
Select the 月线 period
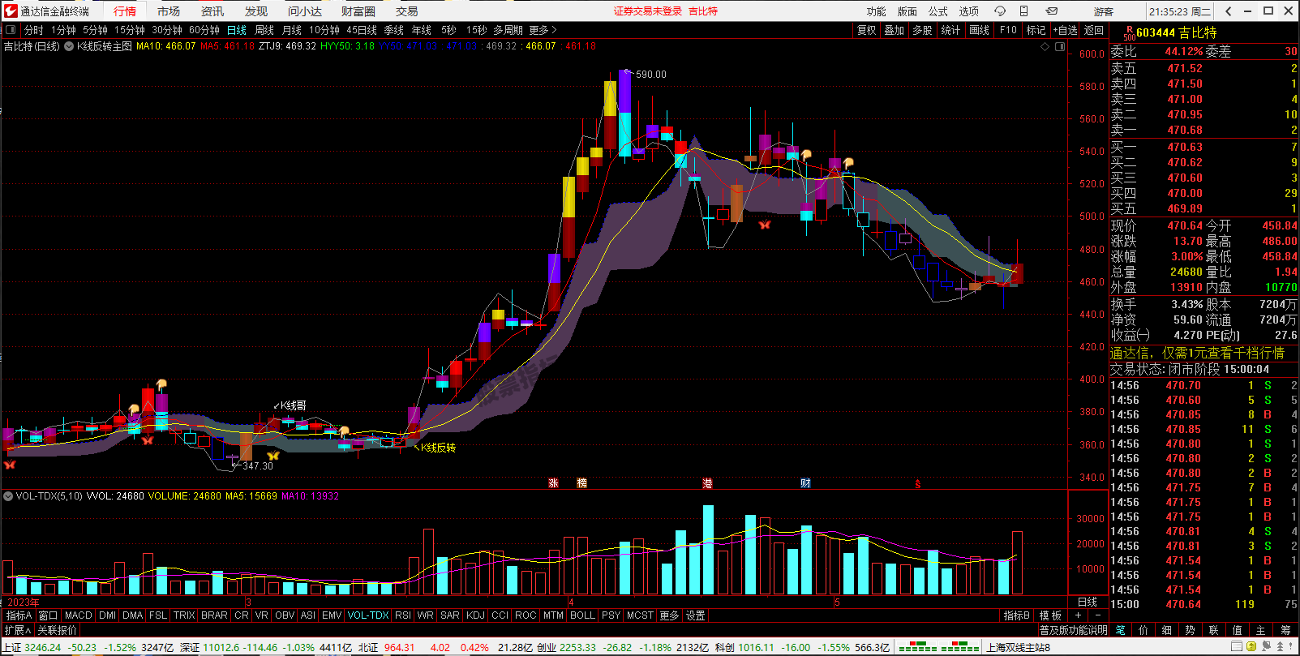[x=292, y=30]
